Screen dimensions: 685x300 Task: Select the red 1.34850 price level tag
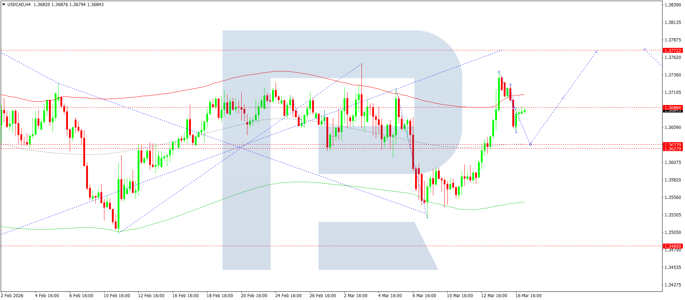[672, 246]
